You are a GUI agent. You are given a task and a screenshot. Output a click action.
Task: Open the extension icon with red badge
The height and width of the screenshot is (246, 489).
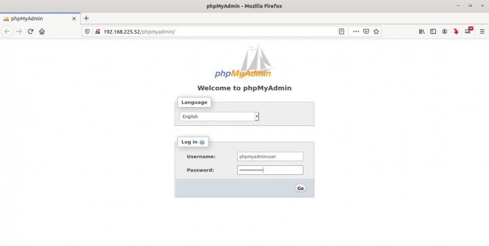click(x=469, y=30)
